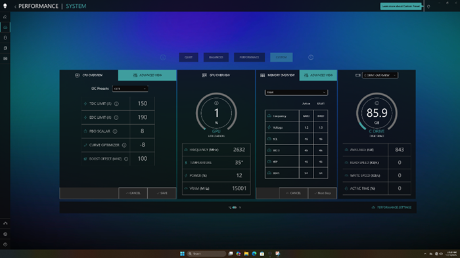Go back using the chevron before PERFORMANCE

[x=15, y=7]
